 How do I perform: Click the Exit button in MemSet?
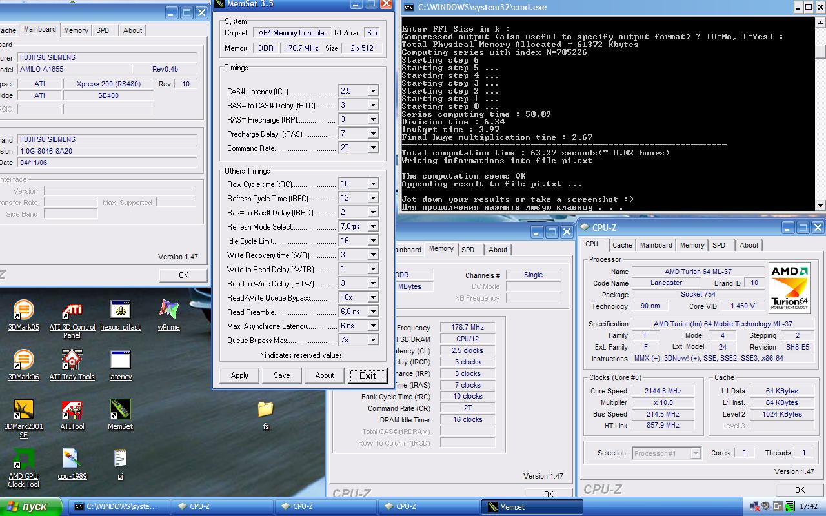point(368,375)
